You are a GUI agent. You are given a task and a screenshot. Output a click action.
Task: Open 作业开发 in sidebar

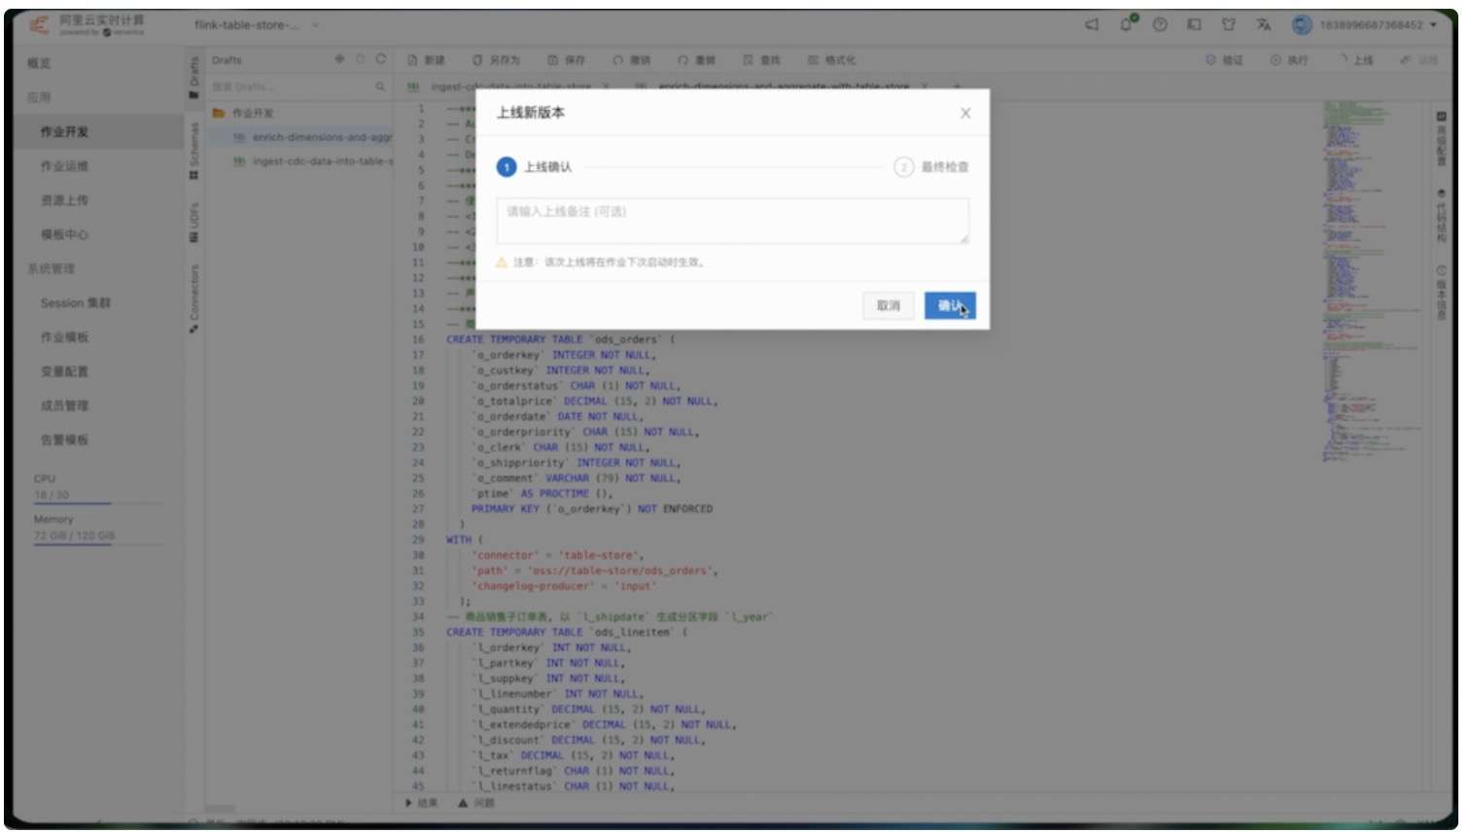click(x=64, y=131)
